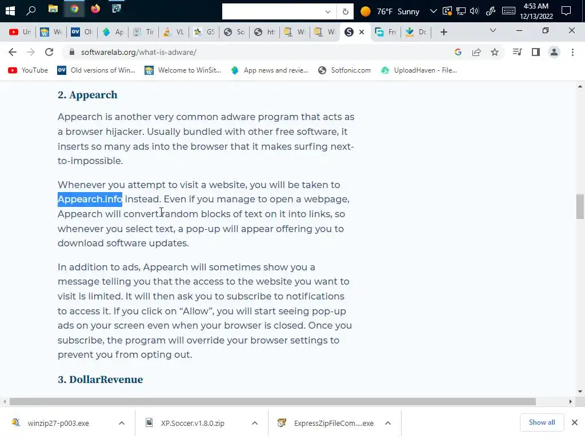
Task: Click the scroll down arrow
Action: click(x=580, y=392)
